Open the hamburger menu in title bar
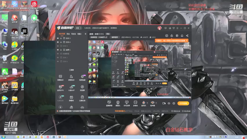 click(177, 28)
